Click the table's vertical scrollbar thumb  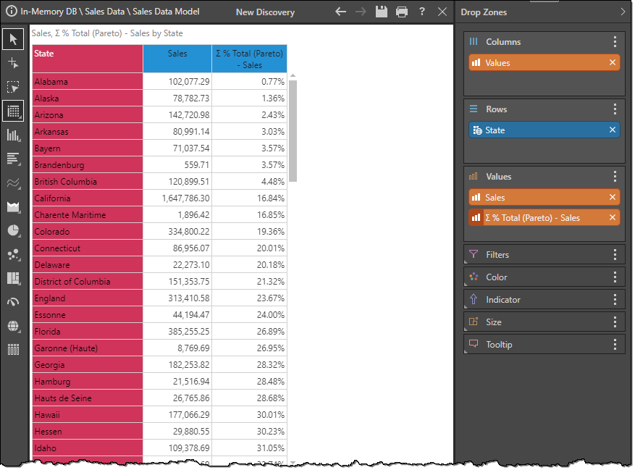click(293, 130)
